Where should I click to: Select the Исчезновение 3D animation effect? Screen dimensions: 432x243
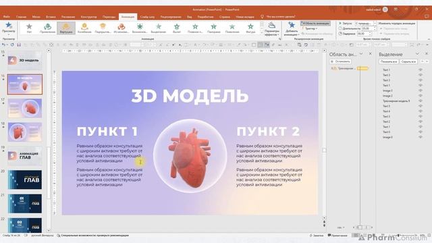click(122, 28)
